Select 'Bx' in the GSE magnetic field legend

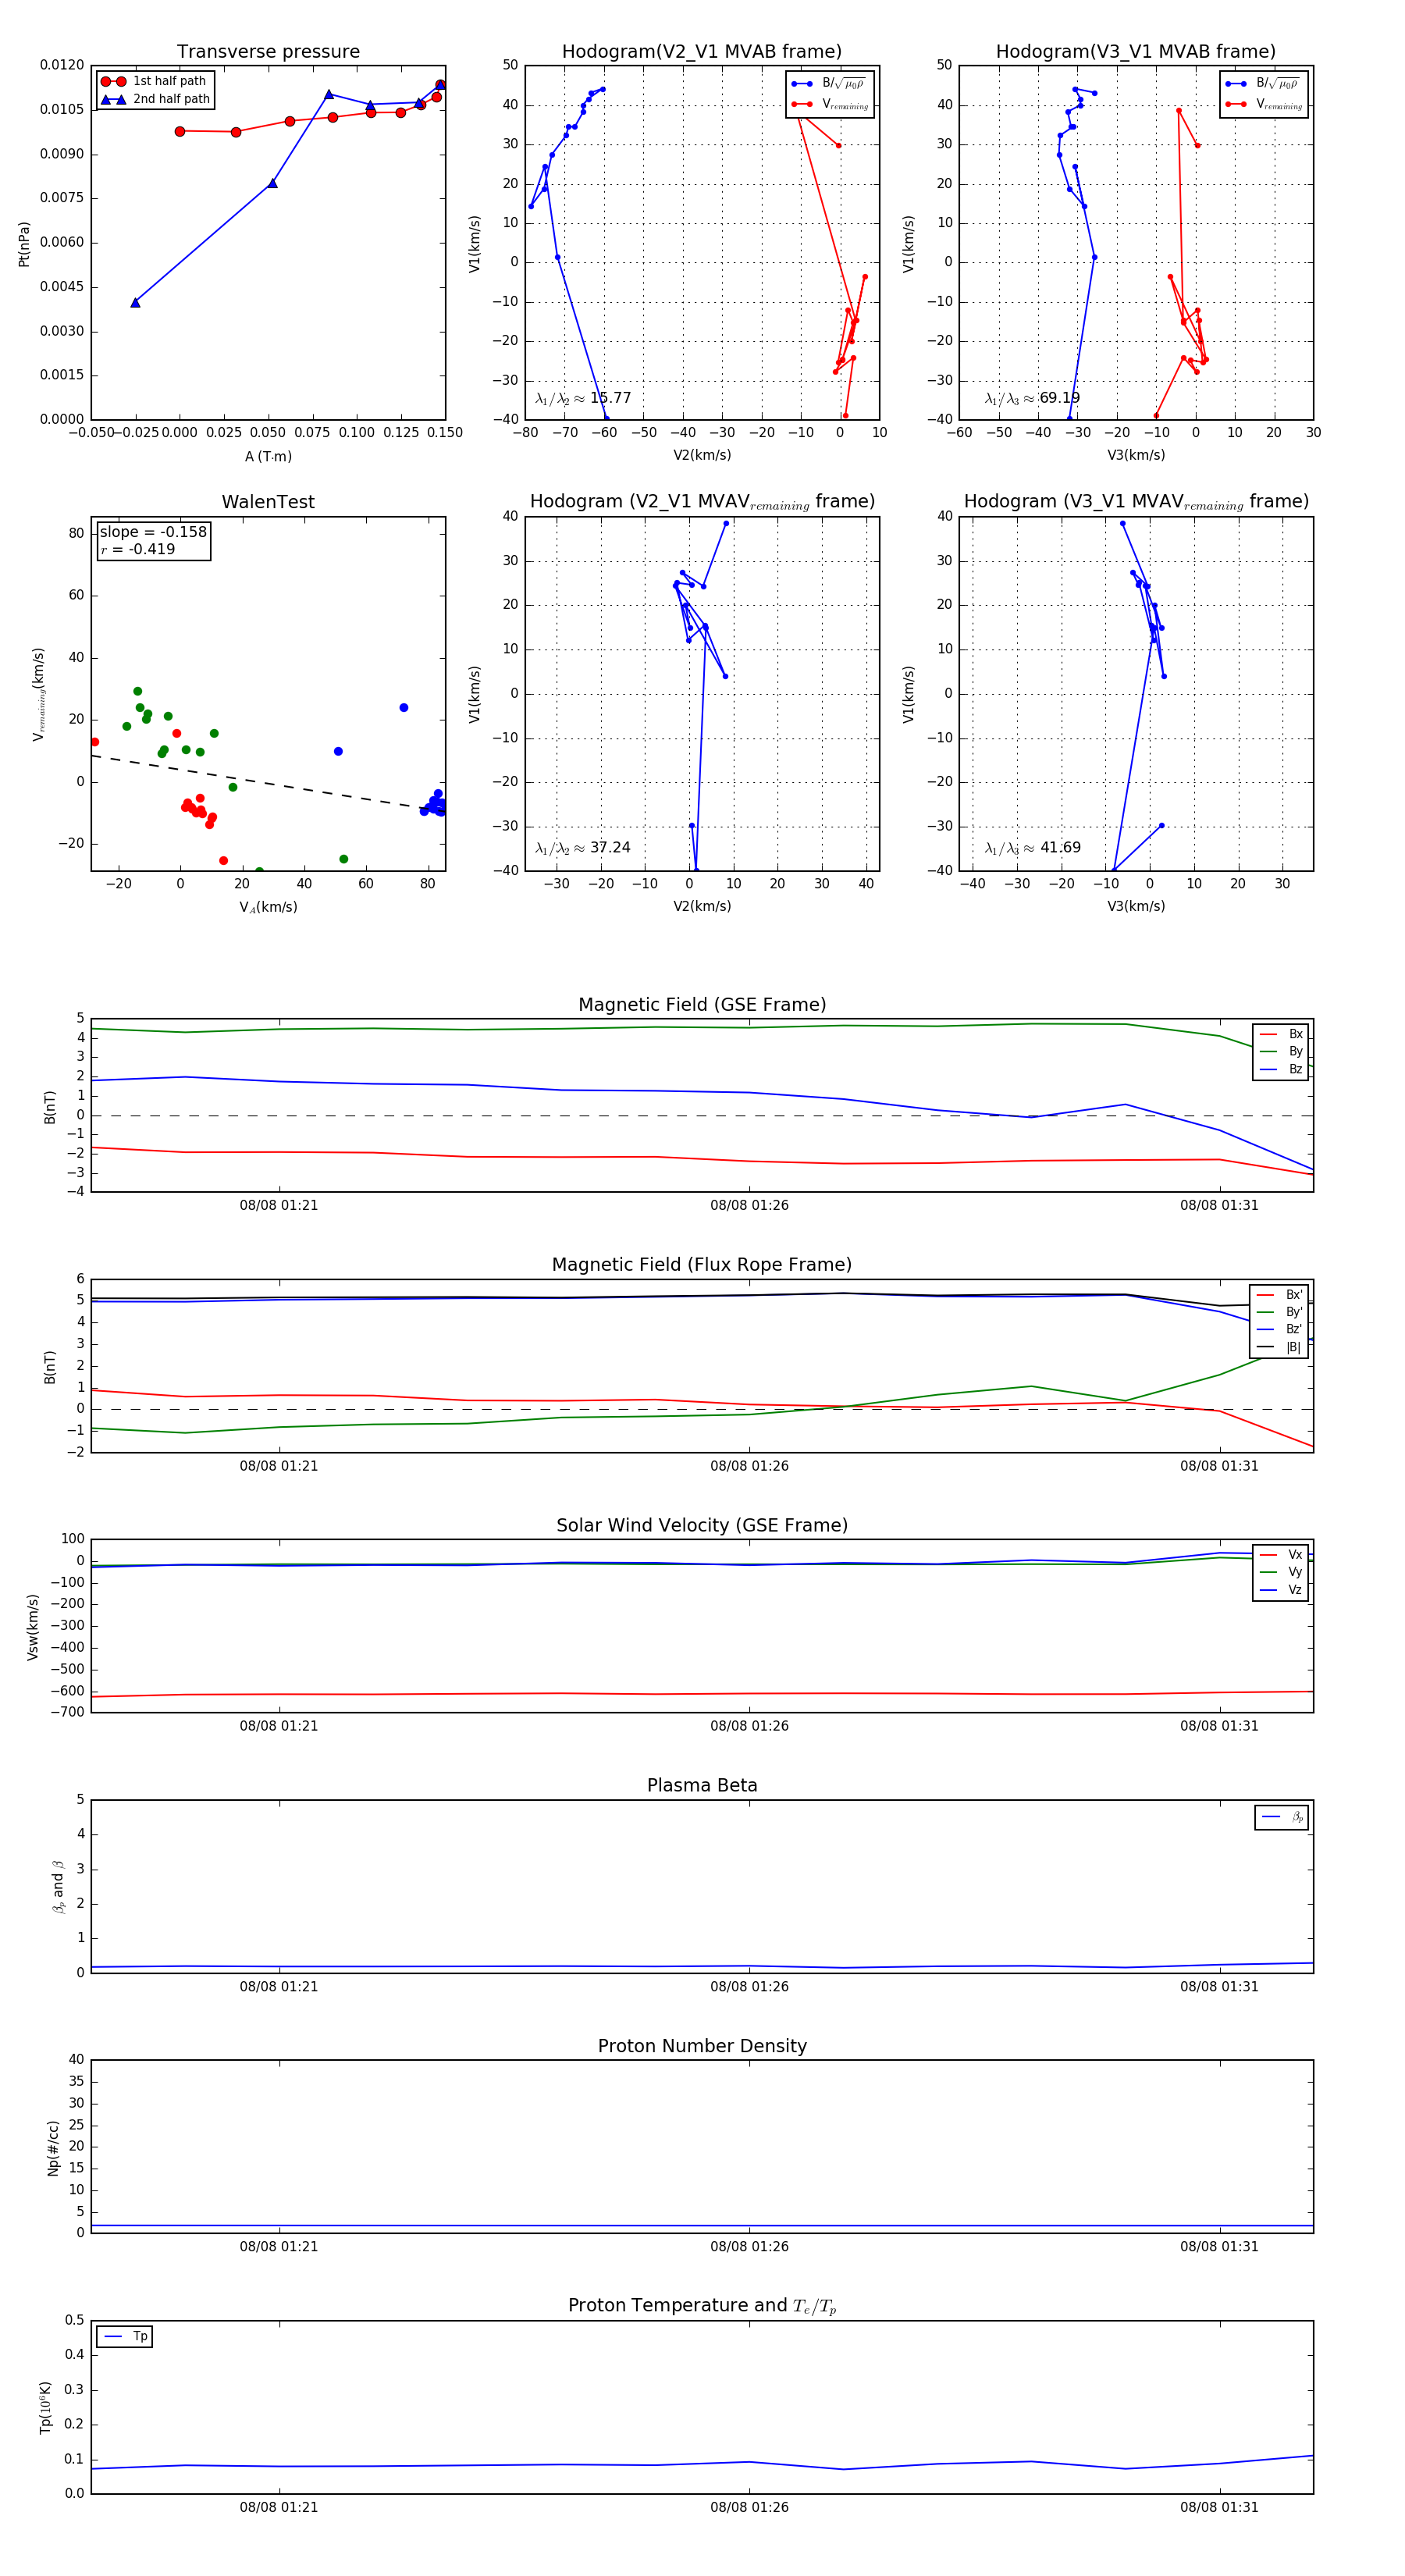(1281, 1034)
